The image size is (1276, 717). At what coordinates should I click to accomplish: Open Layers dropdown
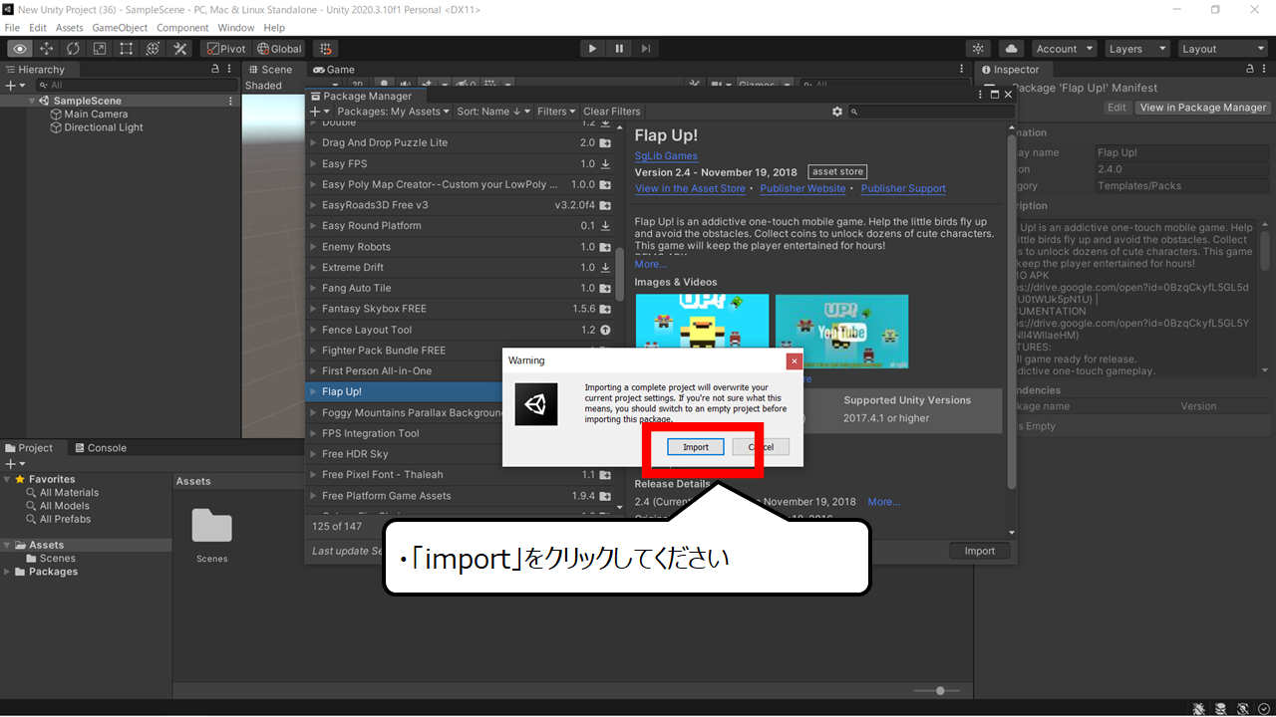1136,49
